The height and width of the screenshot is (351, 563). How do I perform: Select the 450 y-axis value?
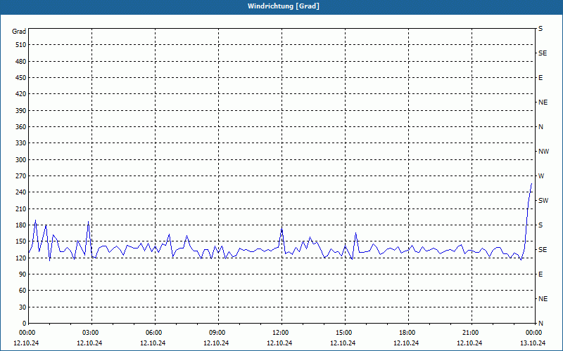21,78
